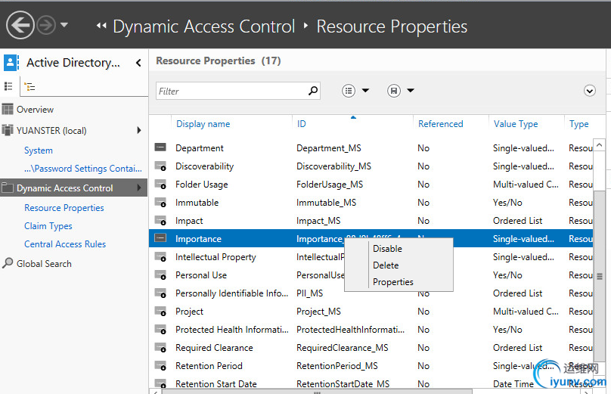611x394 pixels.
Task: Open the System link
Action: point(38,150)
